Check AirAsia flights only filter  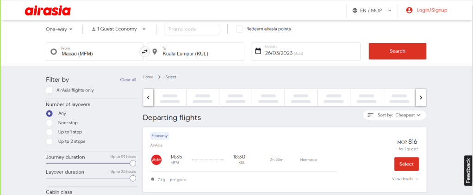point(50,90)
